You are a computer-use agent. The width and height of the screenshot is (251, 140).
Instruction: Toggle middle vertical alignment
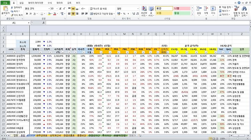pyautogui.click(x=73, y=9)
